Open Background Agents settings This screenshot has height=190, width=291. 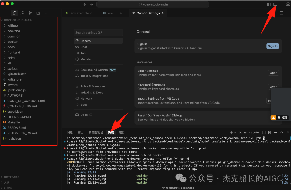98,70
